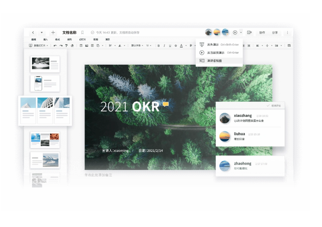The width and height of the screenshot is (322, 227).
Task: Click the insert image icon
Action: (x=86, y=45)
